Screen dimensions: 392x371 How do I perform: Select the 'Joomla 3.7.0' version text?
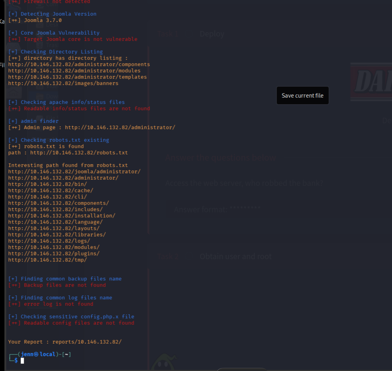click(x=43, y=20)
